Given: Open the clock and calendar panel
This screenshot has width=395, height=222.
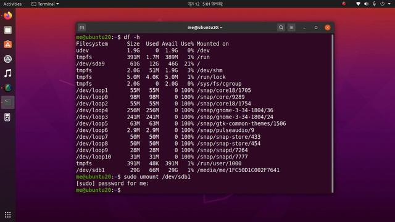Looking at the screenshot, I should click(205, 4).
